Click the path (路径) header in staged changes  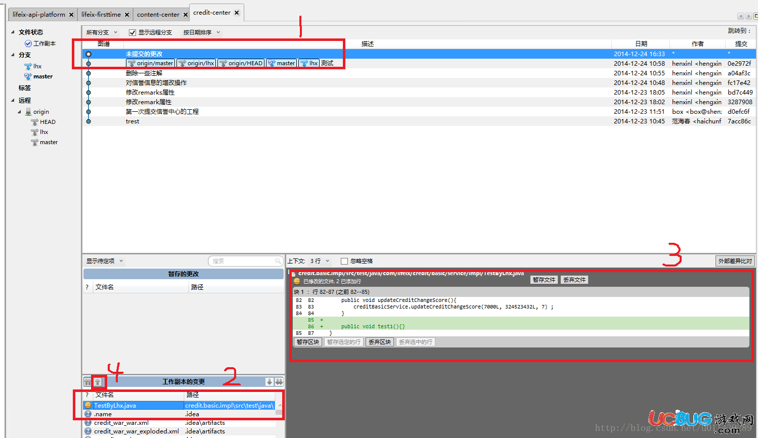(236, 287)
